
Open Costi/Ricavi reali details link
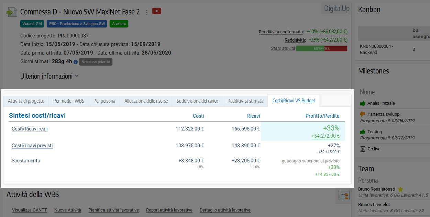pos(30,129)
